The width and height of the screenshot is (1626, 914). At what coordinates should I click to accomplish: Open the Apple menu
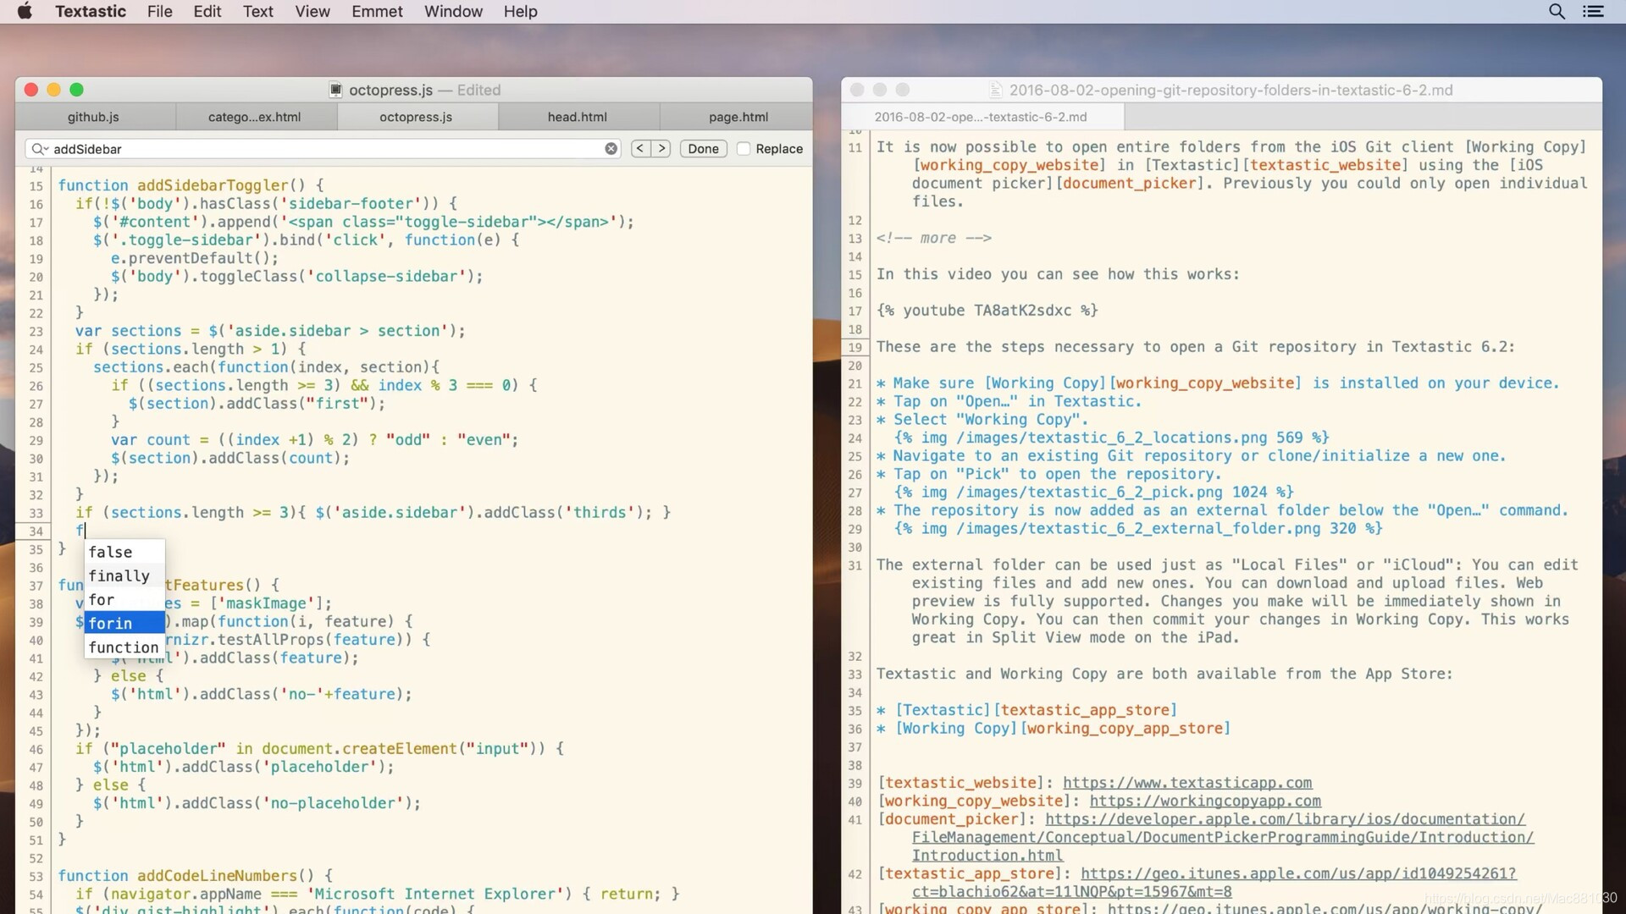[x=25, y=12]
